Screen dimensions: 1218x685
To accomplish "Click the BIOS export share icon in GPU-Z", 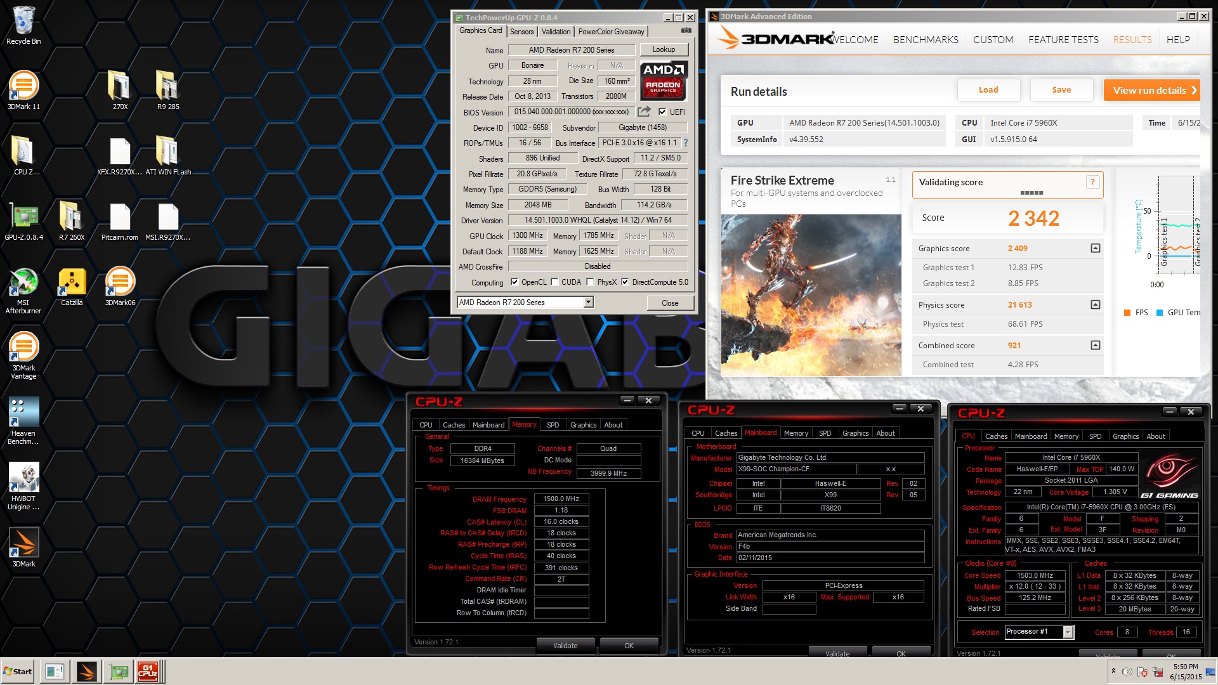I will pyautogui.click(x=644, y=112).
